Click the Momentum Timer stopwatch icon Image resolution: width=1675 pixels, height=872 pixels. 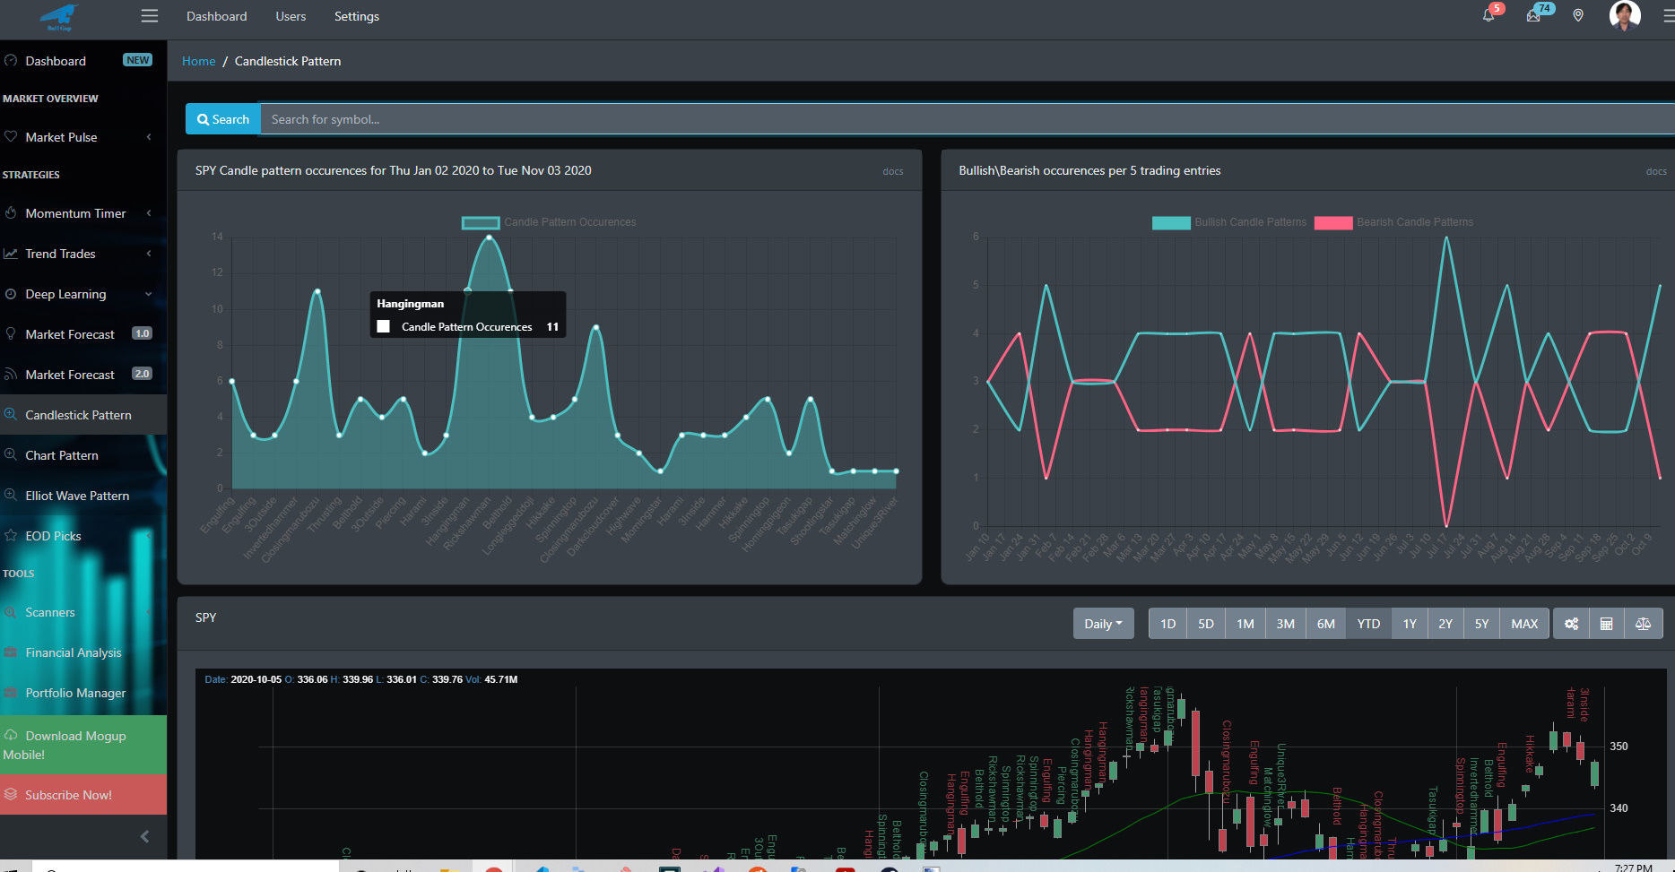11,213
